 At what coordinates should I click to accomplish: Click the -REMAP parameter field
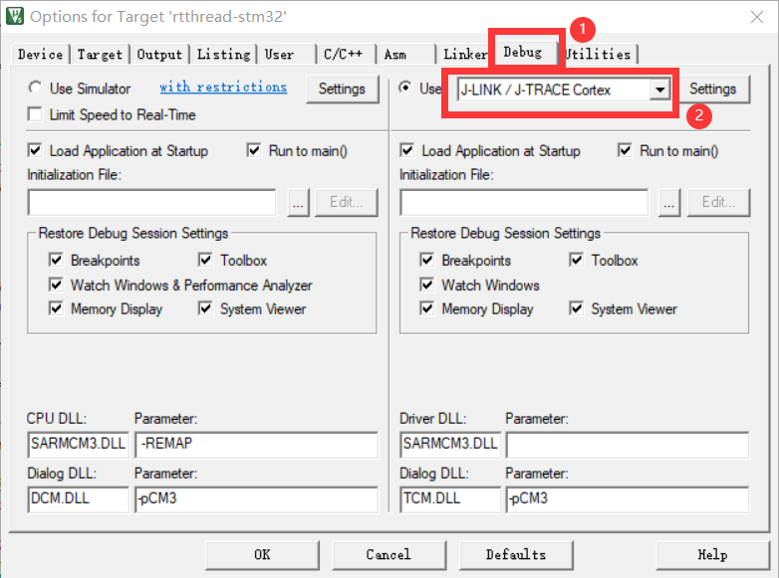pyautogui.click(x=256, y=445)
